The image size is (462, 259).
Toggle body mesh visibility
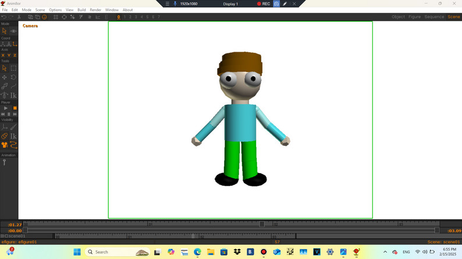click(x=5, y=136)
